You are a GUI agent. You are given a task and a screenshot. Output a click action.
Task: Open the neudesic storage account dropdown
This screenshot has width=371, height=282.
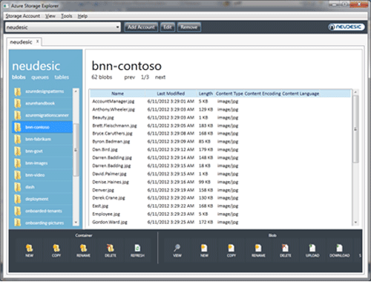click(x=63, y=27)
